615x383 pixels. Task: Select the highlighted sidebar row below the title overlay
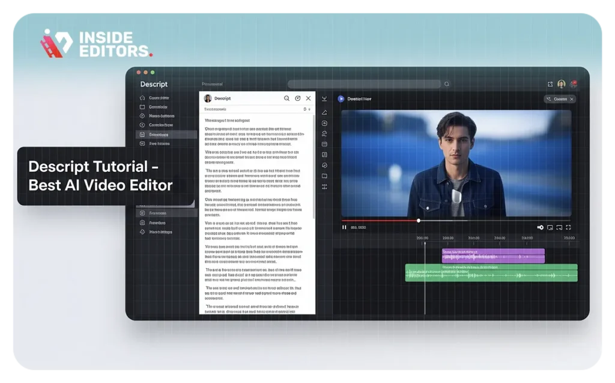coord(166,213)
